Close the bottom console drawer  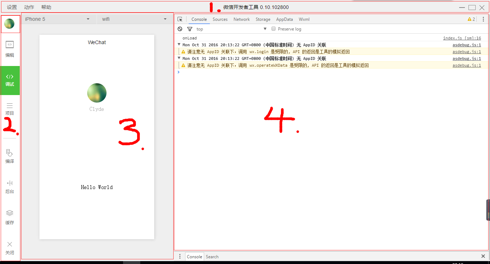[x=483, y=256]
